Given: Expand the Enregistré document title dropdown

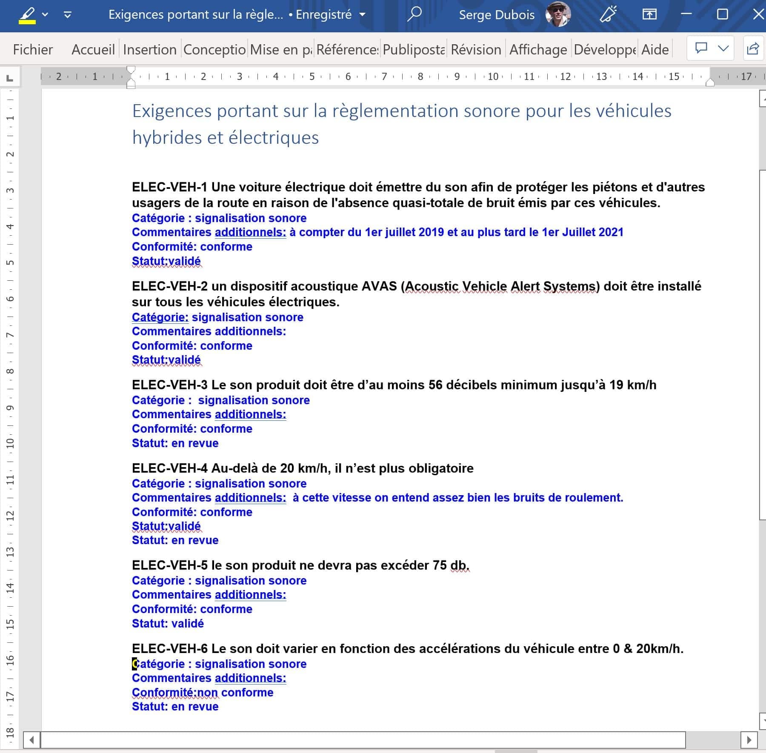Looking at the screenshot, I should [x=363, y=15].
